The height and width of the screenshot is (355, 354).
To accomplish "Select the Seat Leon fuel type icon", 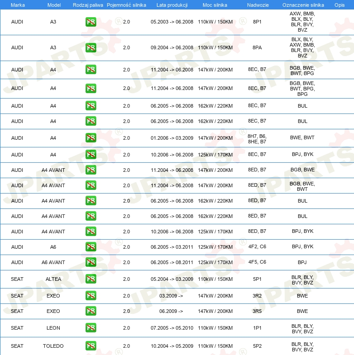I will 91,328.
